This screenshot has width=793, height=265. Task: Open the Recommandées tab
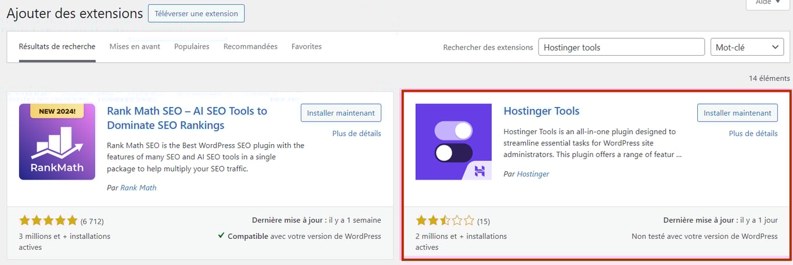[250, 46]
